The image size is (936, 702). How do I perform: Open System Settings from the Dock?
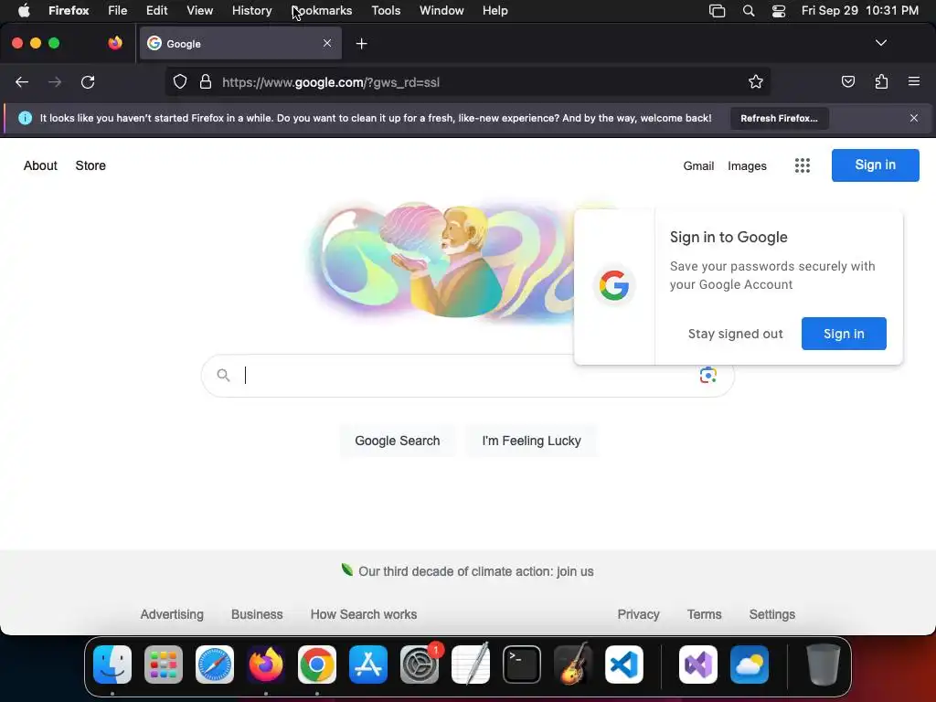click(x=419, y=665)
